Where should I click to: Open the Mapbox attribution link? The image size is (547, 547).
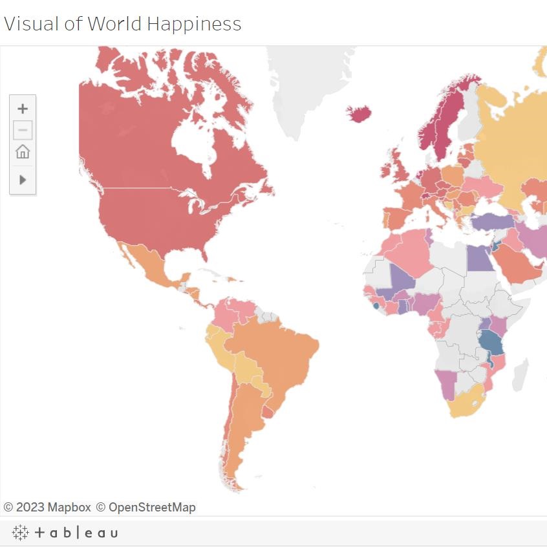(x=48, y=508)
